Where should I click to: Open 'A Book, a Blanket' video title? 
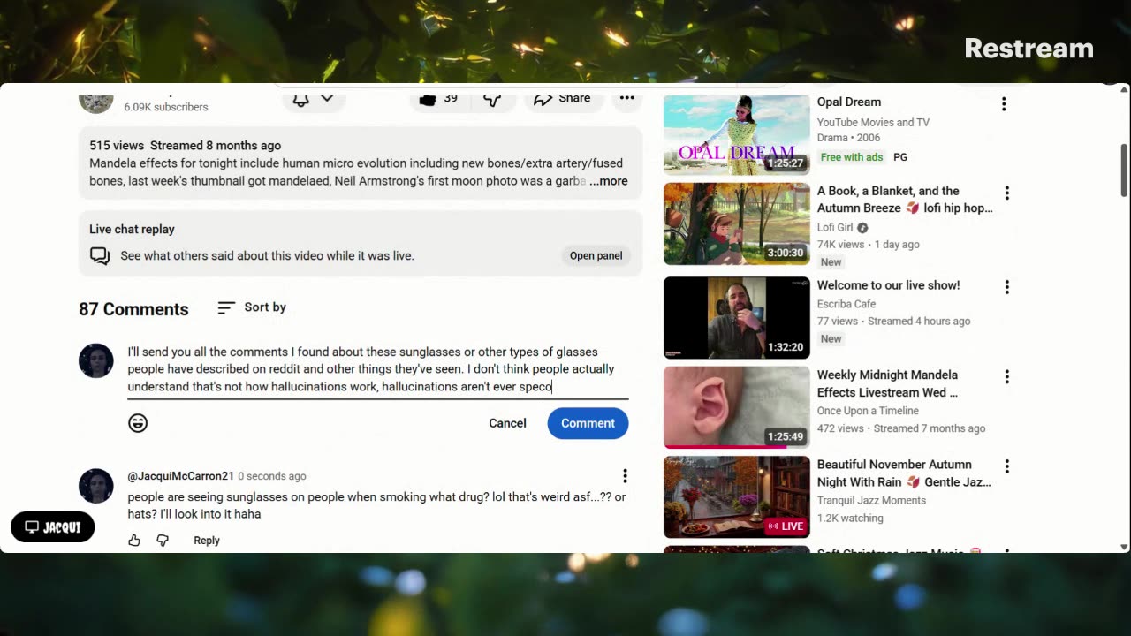(x=905, y=200)
